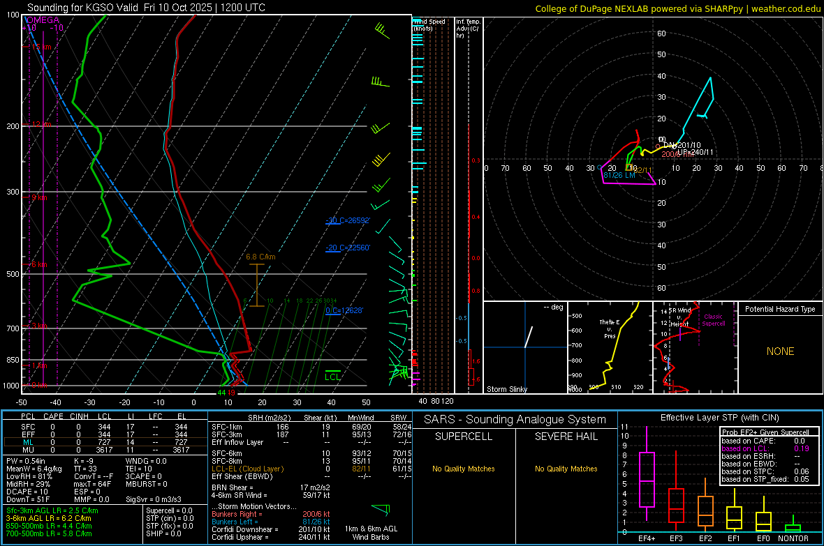Click the 'DownT = 51F' value
This screenshot has width=824, height=546.
click(x=28, y=499)
